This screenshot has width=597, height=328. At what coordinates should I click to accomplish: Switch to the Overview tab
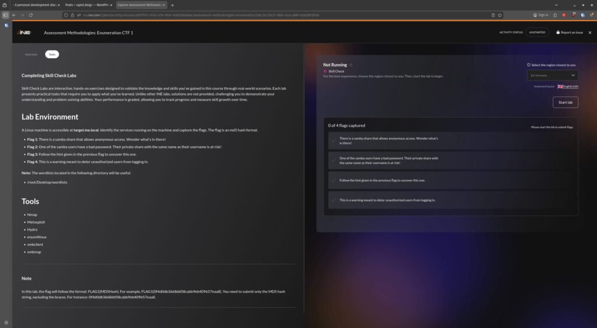point(31,54)
